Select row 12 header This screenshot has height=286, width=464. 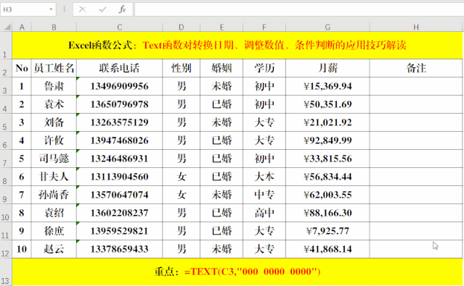pyautogui.click(x=6, y=249)
